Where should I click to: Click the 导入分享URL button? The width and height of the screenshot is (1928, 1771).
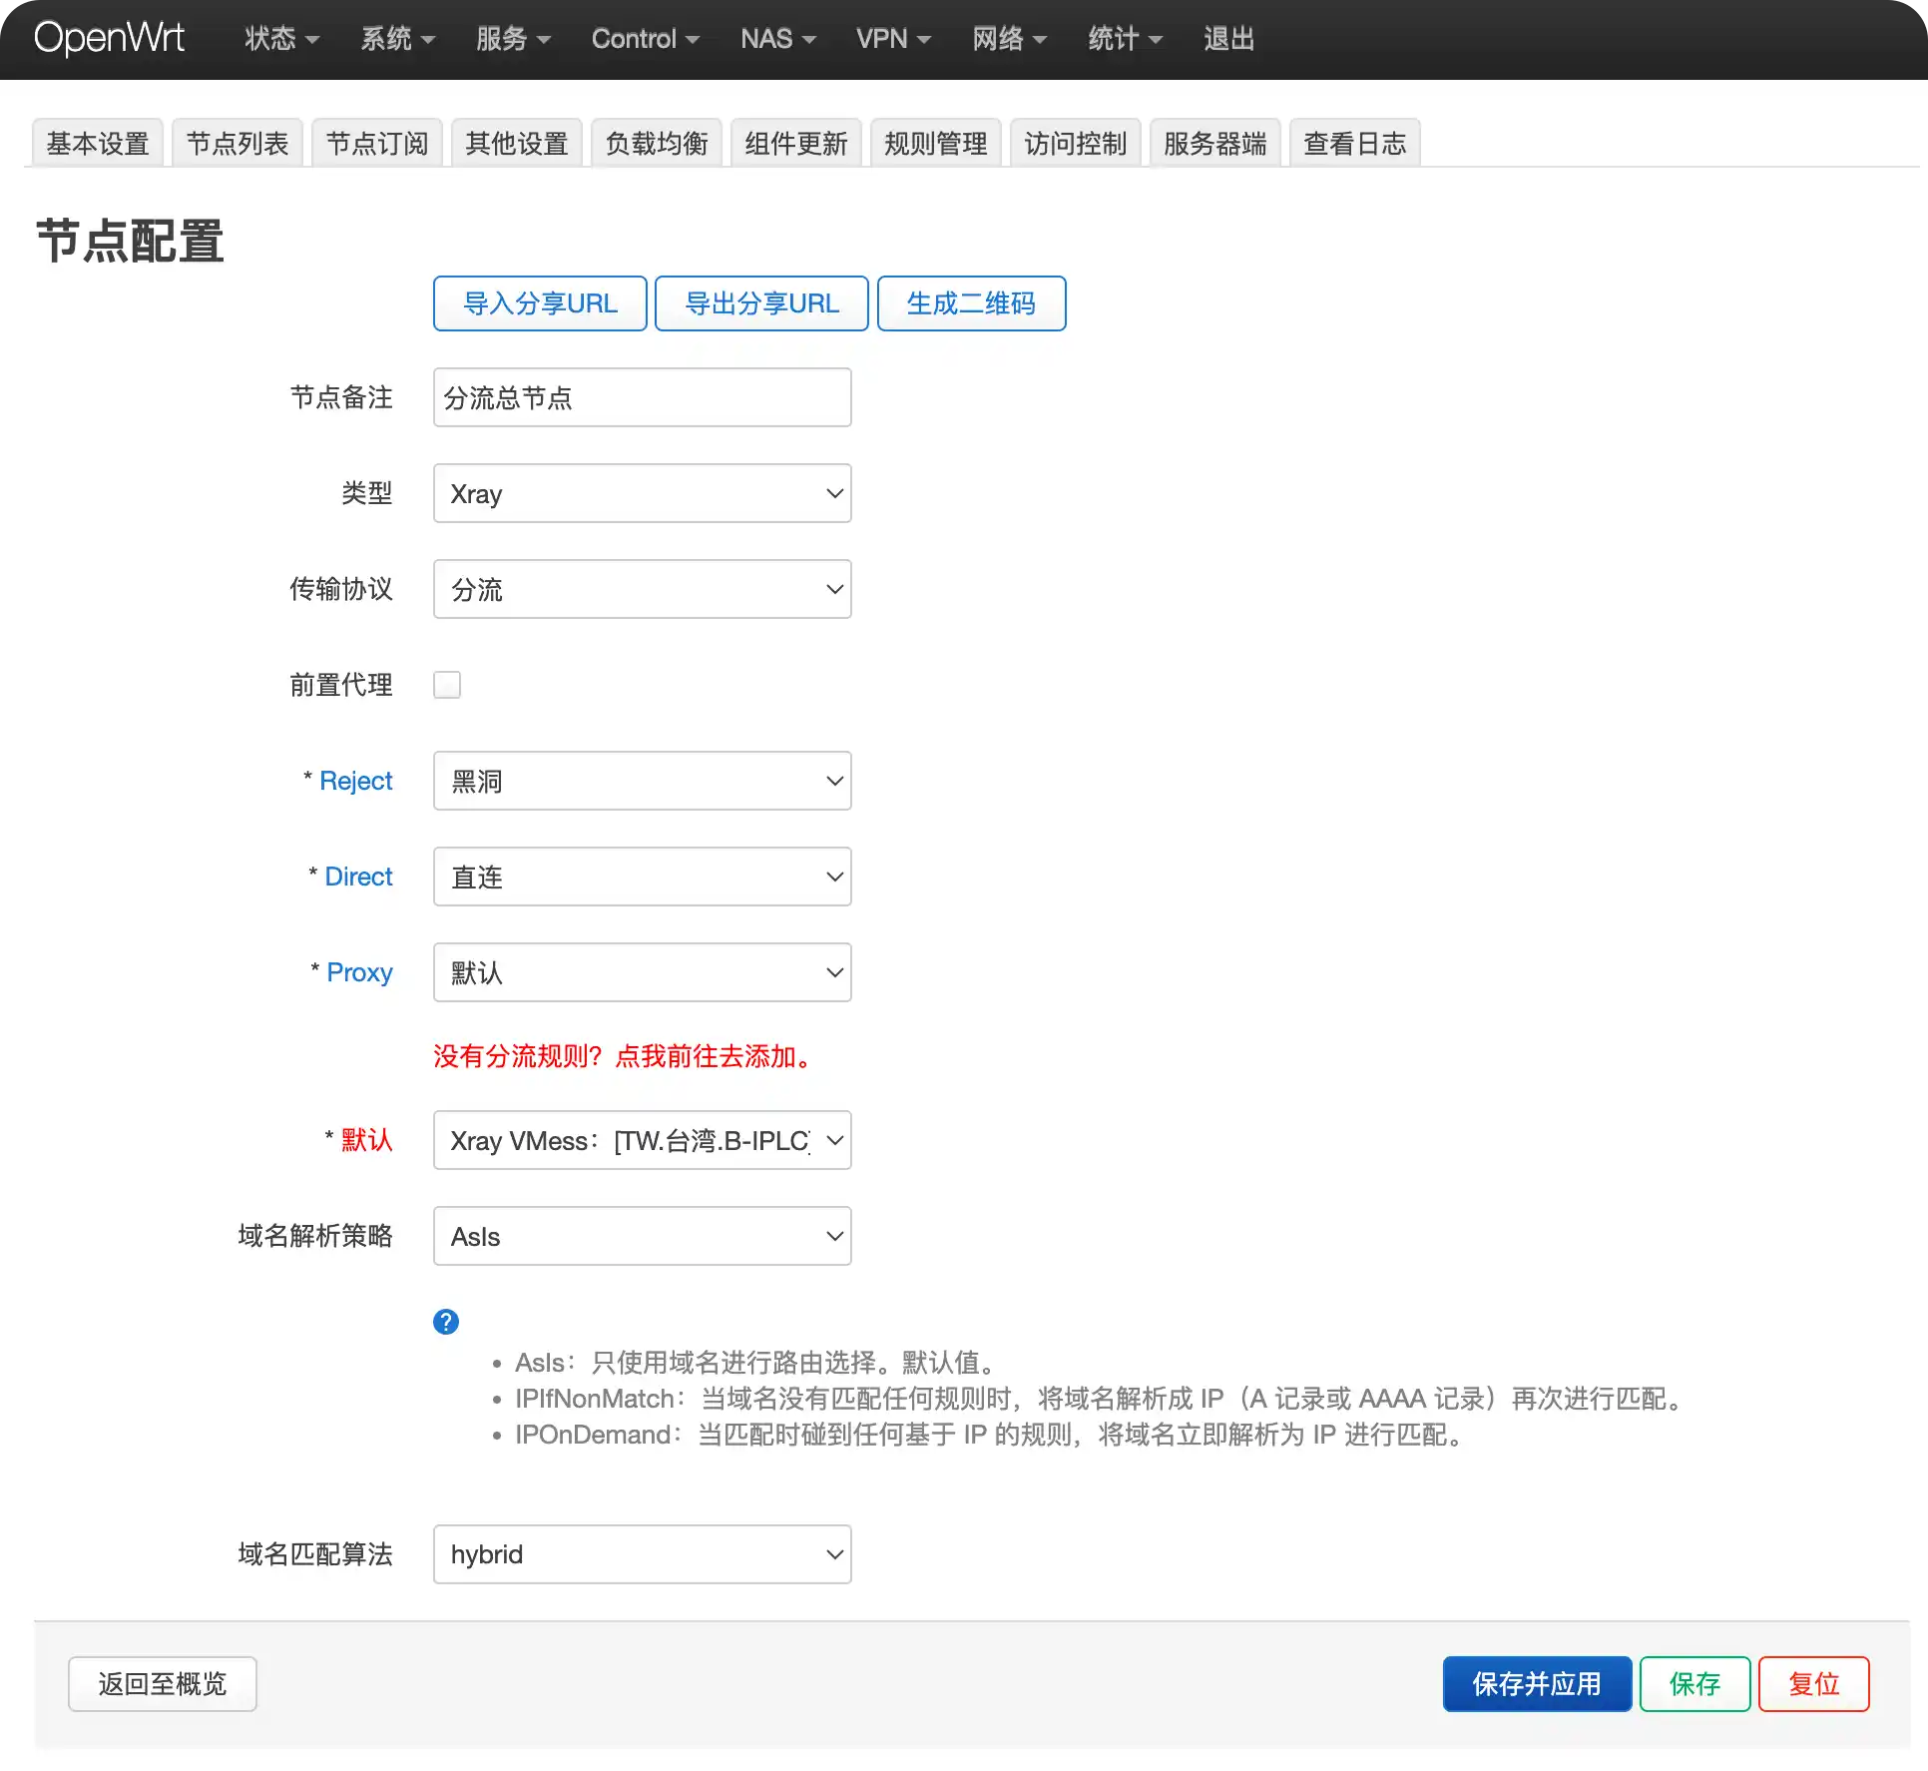[x=541, y=303]
